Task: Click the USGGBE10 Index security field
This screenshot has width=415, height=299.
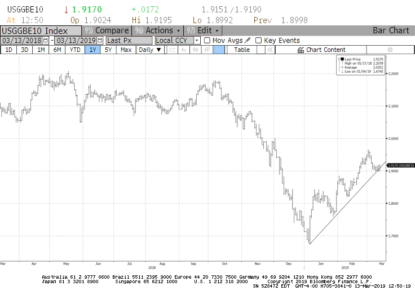Action: (41, 30)
